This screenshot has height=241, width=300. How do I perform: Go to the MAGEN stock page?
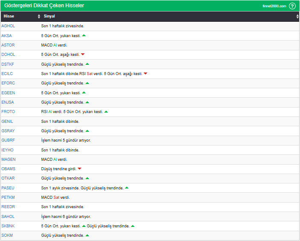pos(9,159)
